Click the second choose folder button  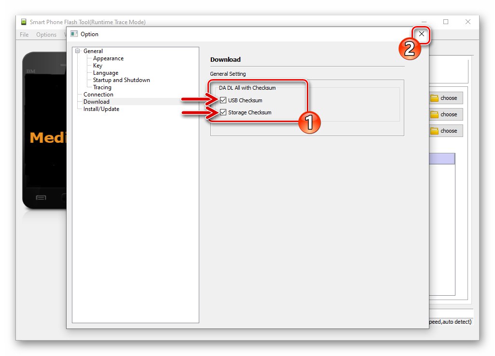pos(445,114)
